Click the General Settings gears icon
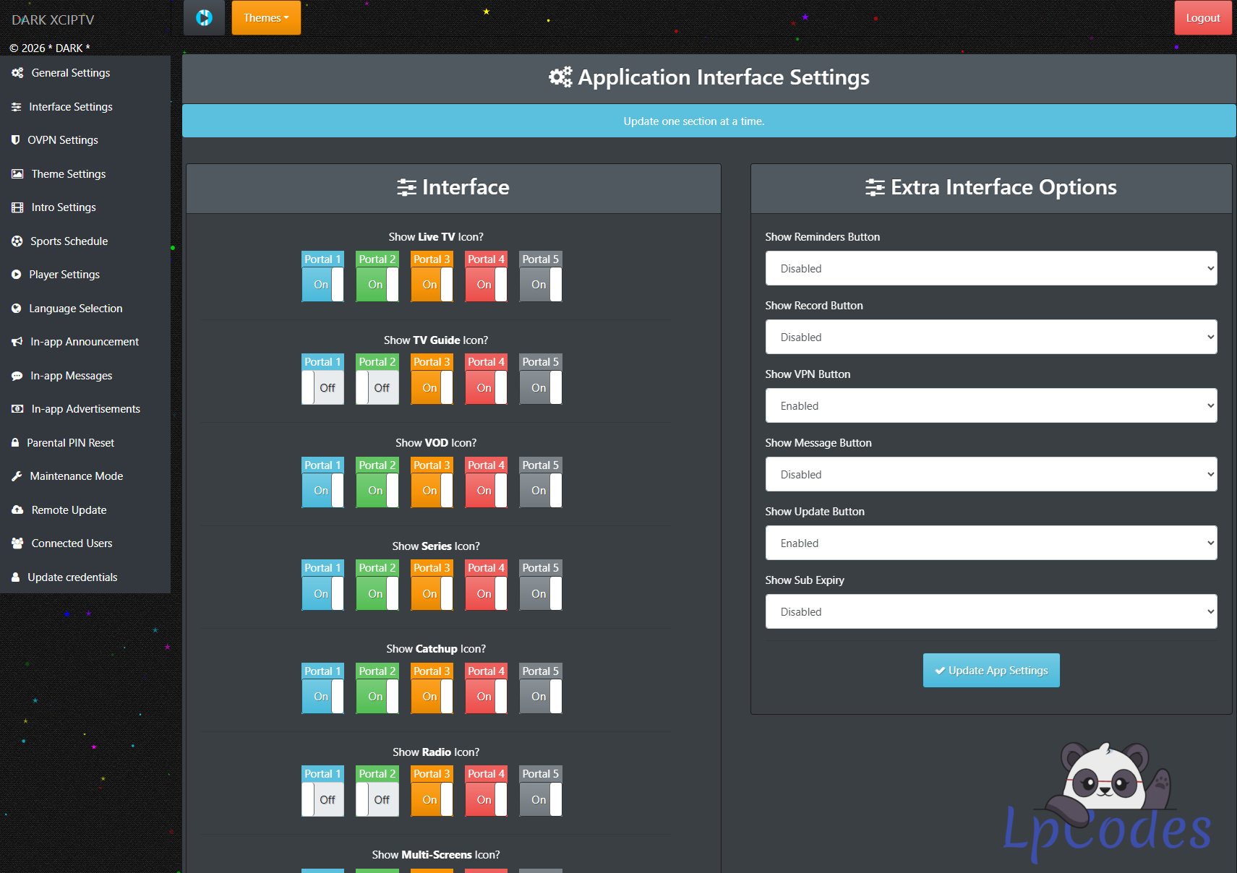Viewport: 1237px width, 873px height. pos(17,73)
